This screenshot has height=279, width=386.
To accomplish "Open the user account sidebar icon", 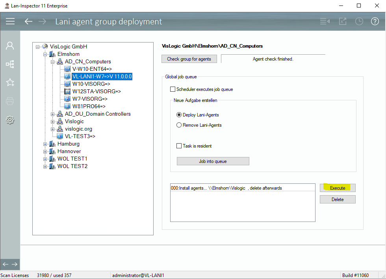I will click(x=10, y=46).
